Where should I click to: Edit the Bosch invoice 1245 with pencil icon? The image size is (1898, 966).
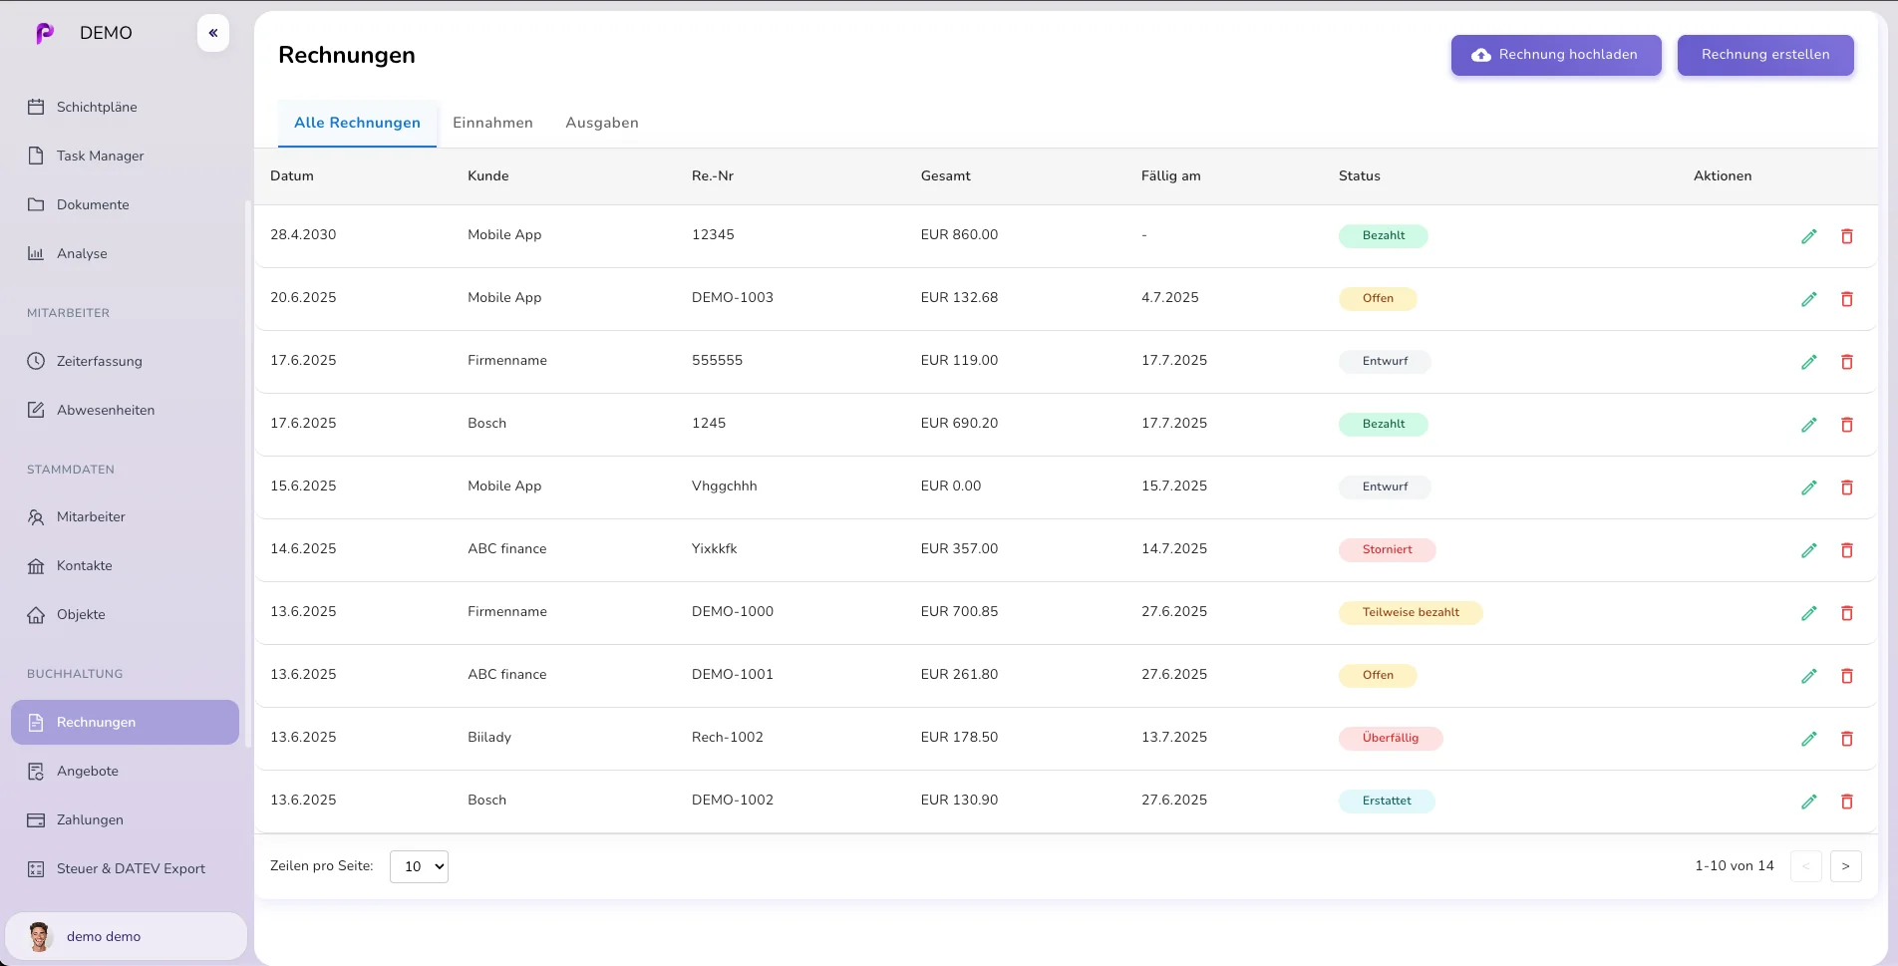(1809, 425)
